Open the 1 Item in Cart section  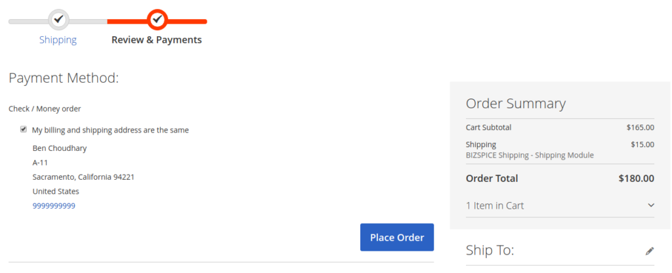(560, 205)
